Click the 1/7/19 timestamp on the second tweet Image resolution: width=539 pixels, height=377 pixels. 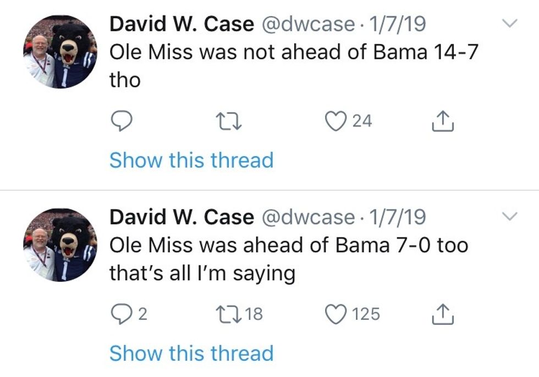tap(396, 217)
